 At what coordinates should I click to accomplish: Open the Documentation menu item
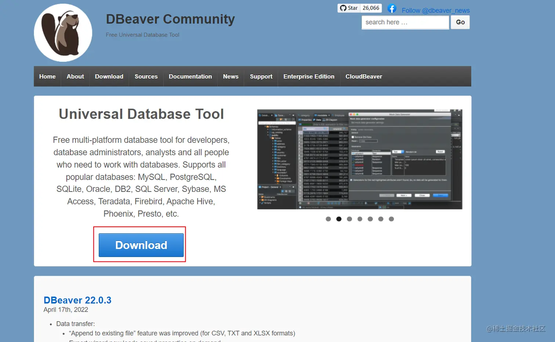pyautogui.click(x=190, y=77)
